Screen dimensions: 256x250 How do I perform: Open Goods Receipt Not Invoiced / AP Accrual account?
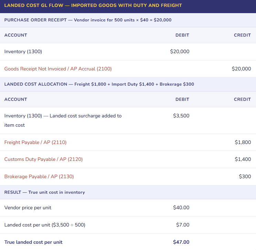[x=58, y=69]
